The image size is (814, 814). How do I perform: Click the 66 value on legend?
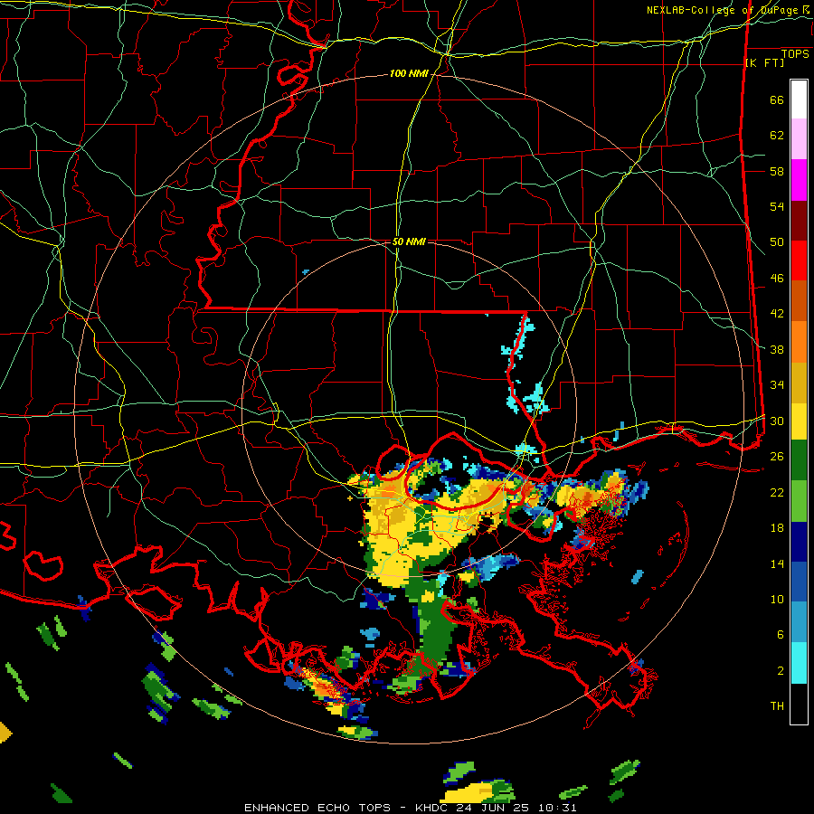[777, 99]
